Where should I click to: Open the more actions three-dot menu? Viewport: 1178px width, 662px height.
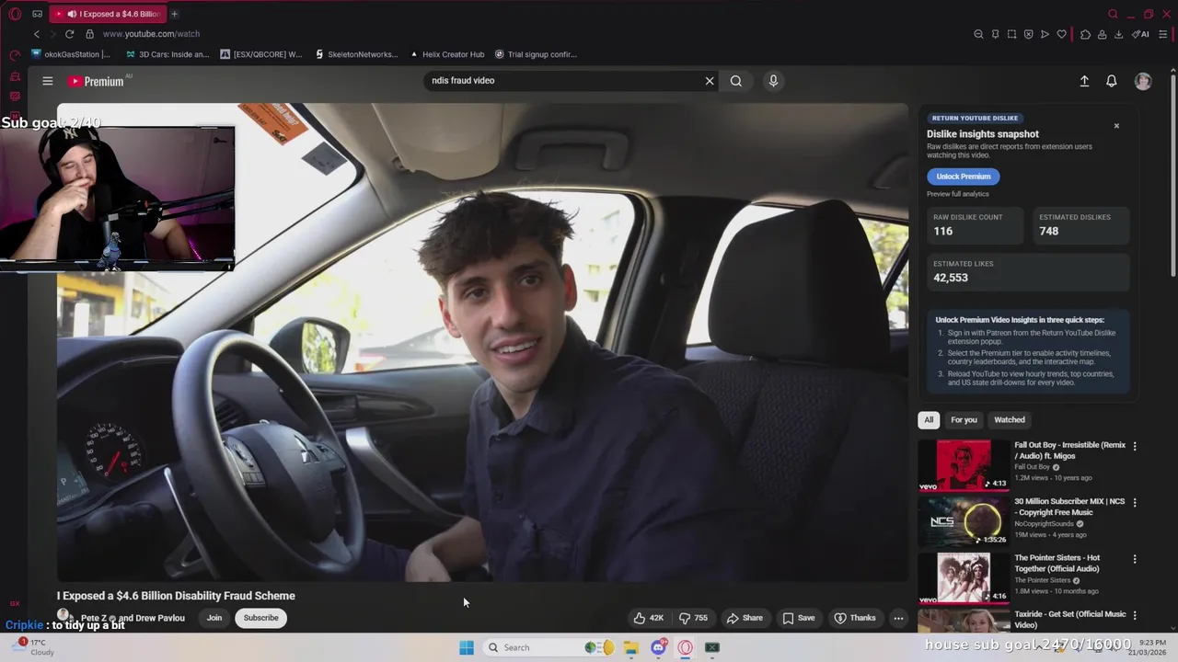pos(898,618)
